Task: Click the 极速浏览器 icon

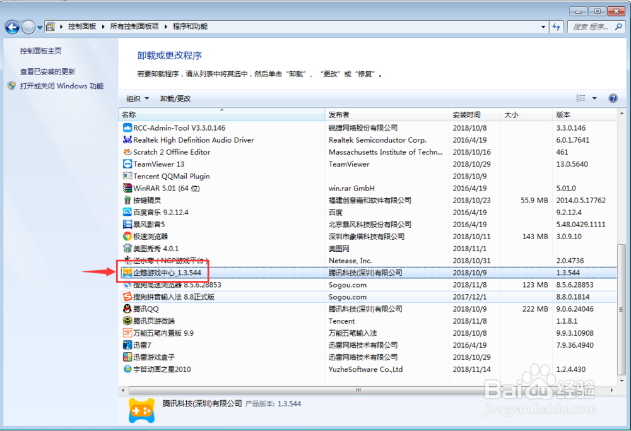Action: click(127, 237)
